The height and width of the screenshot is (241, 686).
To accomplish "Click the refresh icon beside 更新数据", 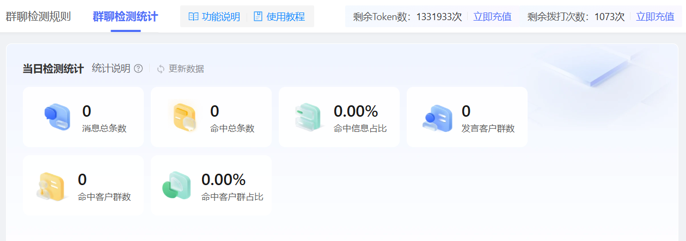I will point(161,69).
